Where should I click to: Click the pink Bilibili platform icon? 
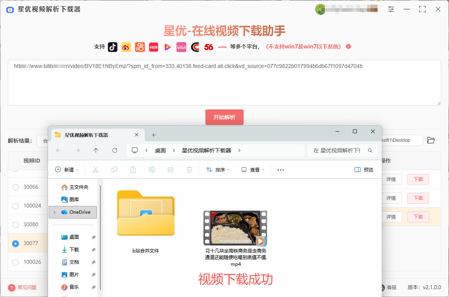pyautogui.click(x=181, y=47)
